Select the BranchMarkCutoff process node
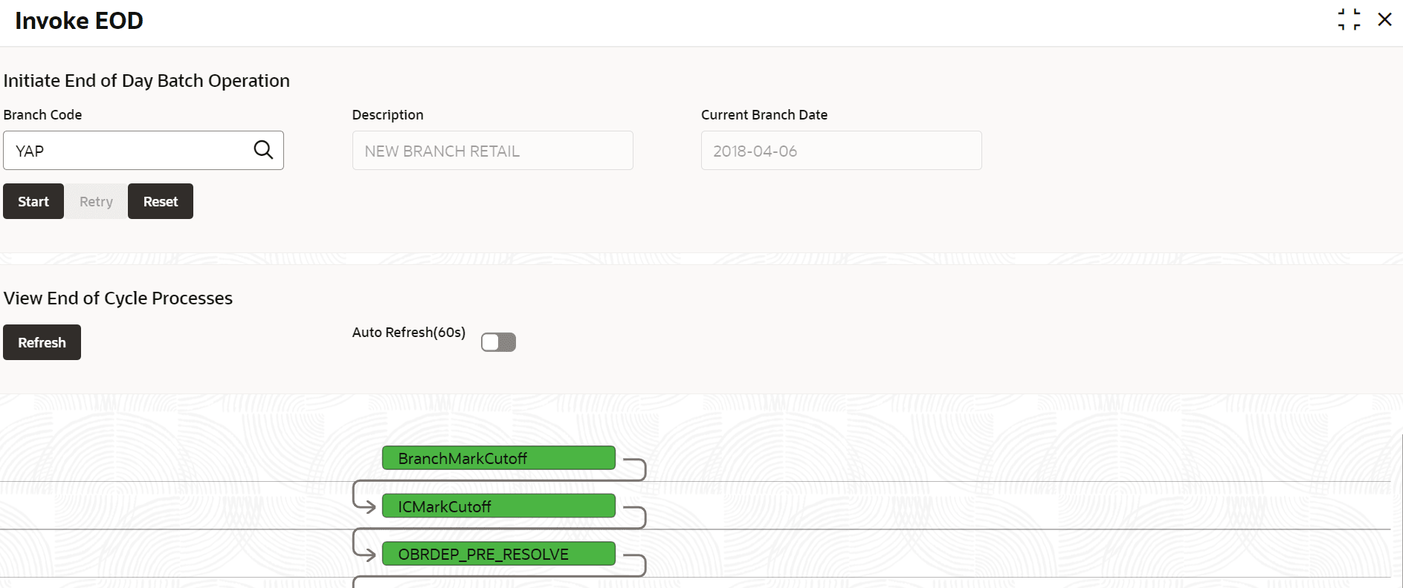Image resolution: width=1403 pixels, height=588 pixels. [x=498, y=458]
